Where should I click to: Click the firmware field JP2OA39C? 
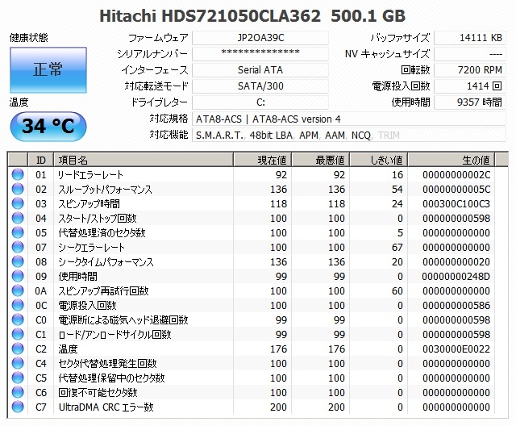pyautogui.click(x=260, y=38)
